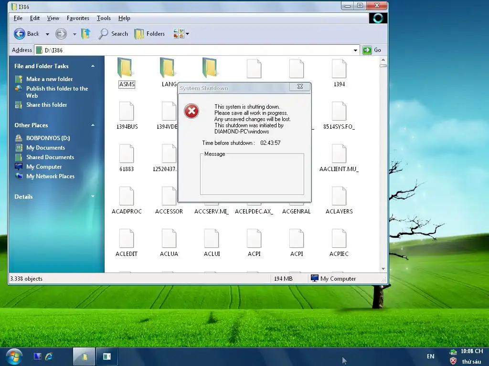The image size is (489, 366).
Task: Select the 1394BUS file
Action: tap(127, 115)
